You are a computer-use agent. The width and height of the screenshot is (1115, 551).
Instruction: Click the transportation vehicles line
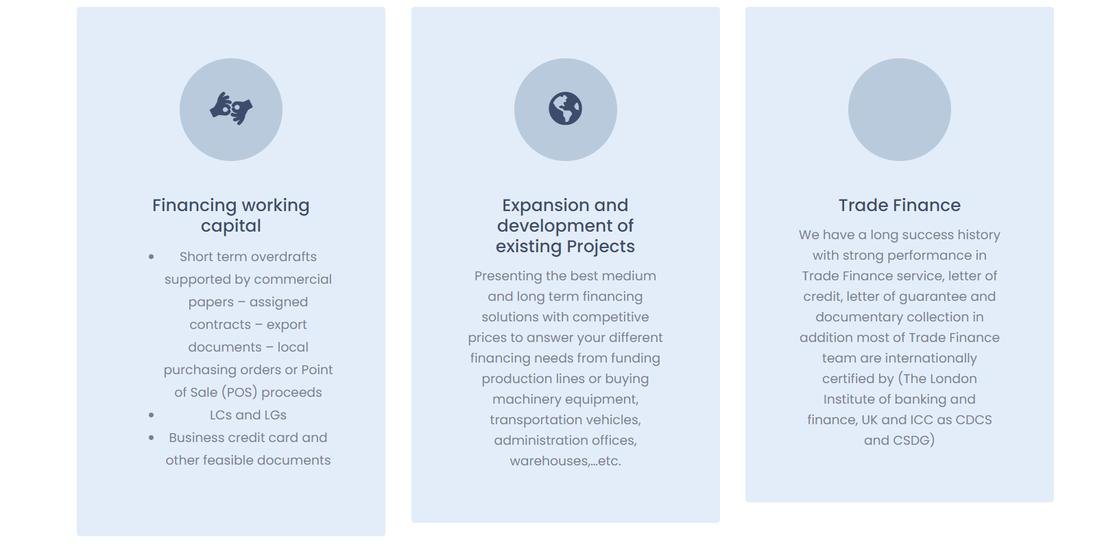tap(565, 419)
